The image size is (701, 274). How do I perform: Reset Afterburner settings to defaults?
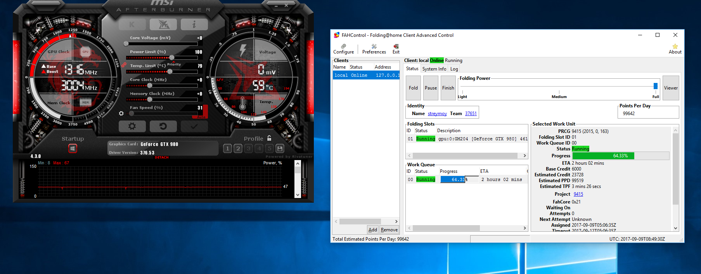pos(163,126)
